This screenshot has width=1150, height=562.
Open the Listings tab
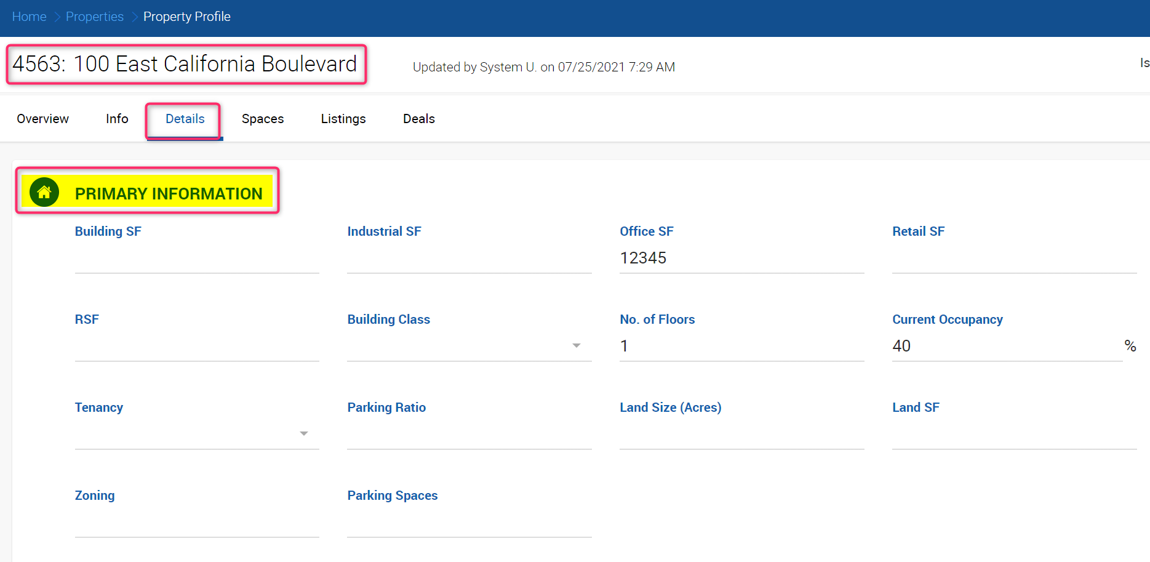click(343, 119)
